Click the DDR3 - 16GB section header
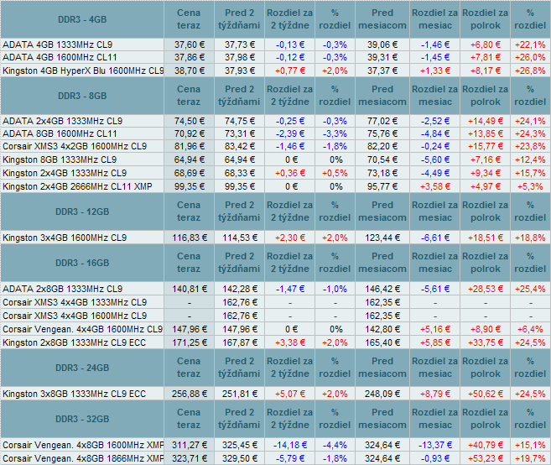Screen dimensions: 551x465 click(x=82, y=263)
